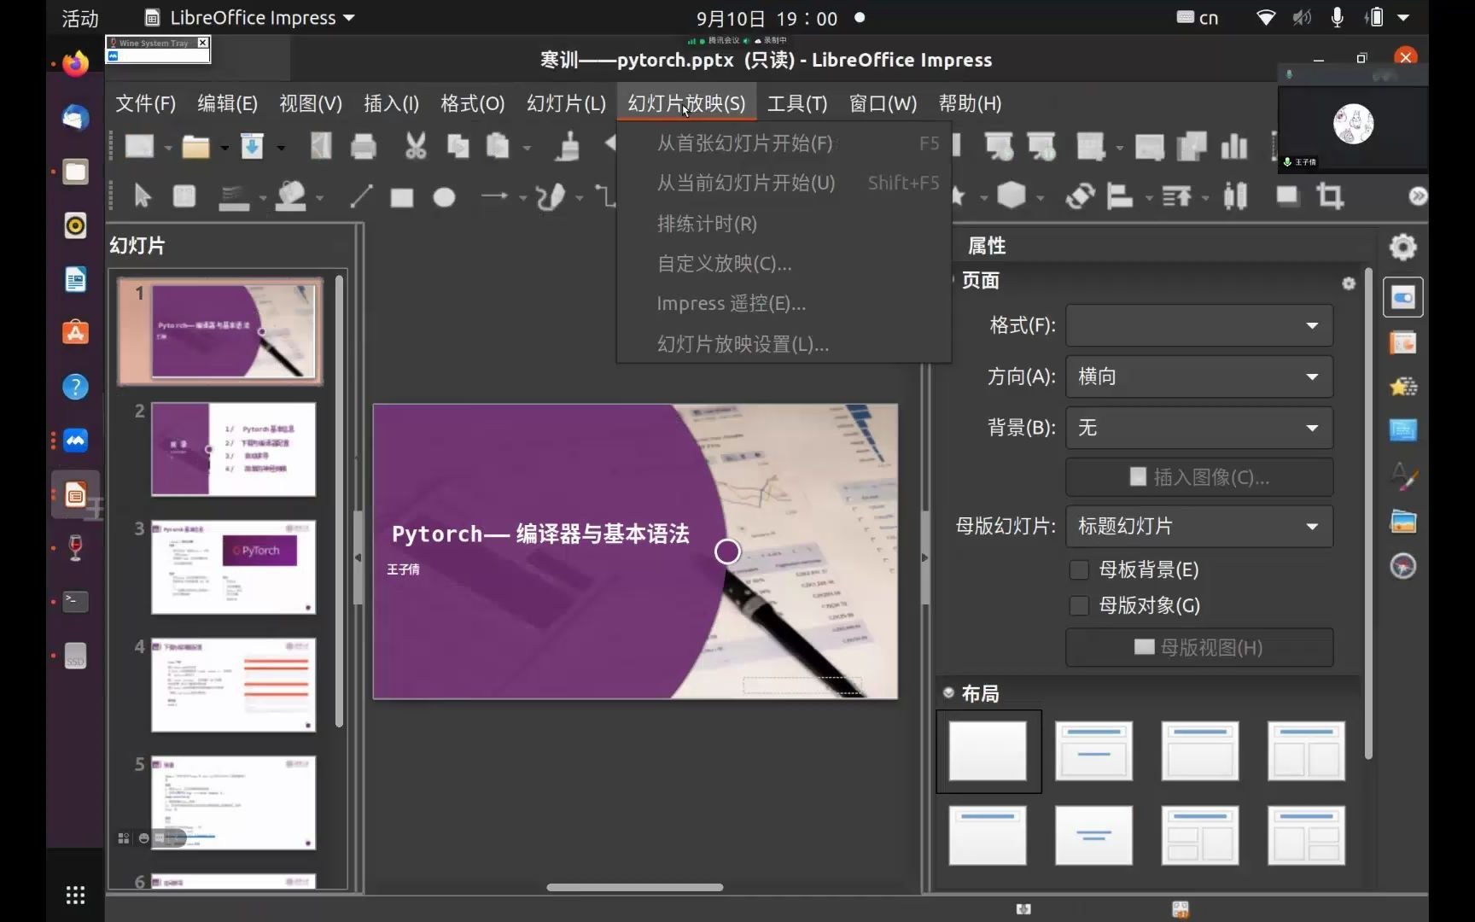Click the 母版视图(H) button
Screen dimensions: 1475x922
[x=1199, y=647]
